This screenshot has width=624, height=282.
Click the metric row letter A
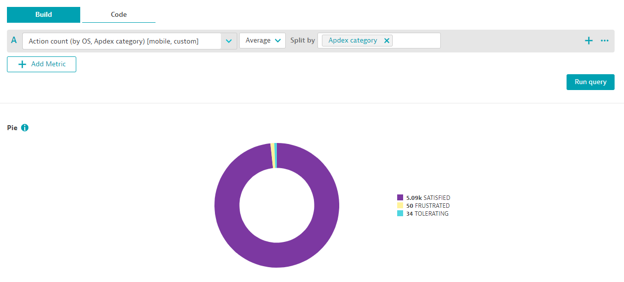14,41
